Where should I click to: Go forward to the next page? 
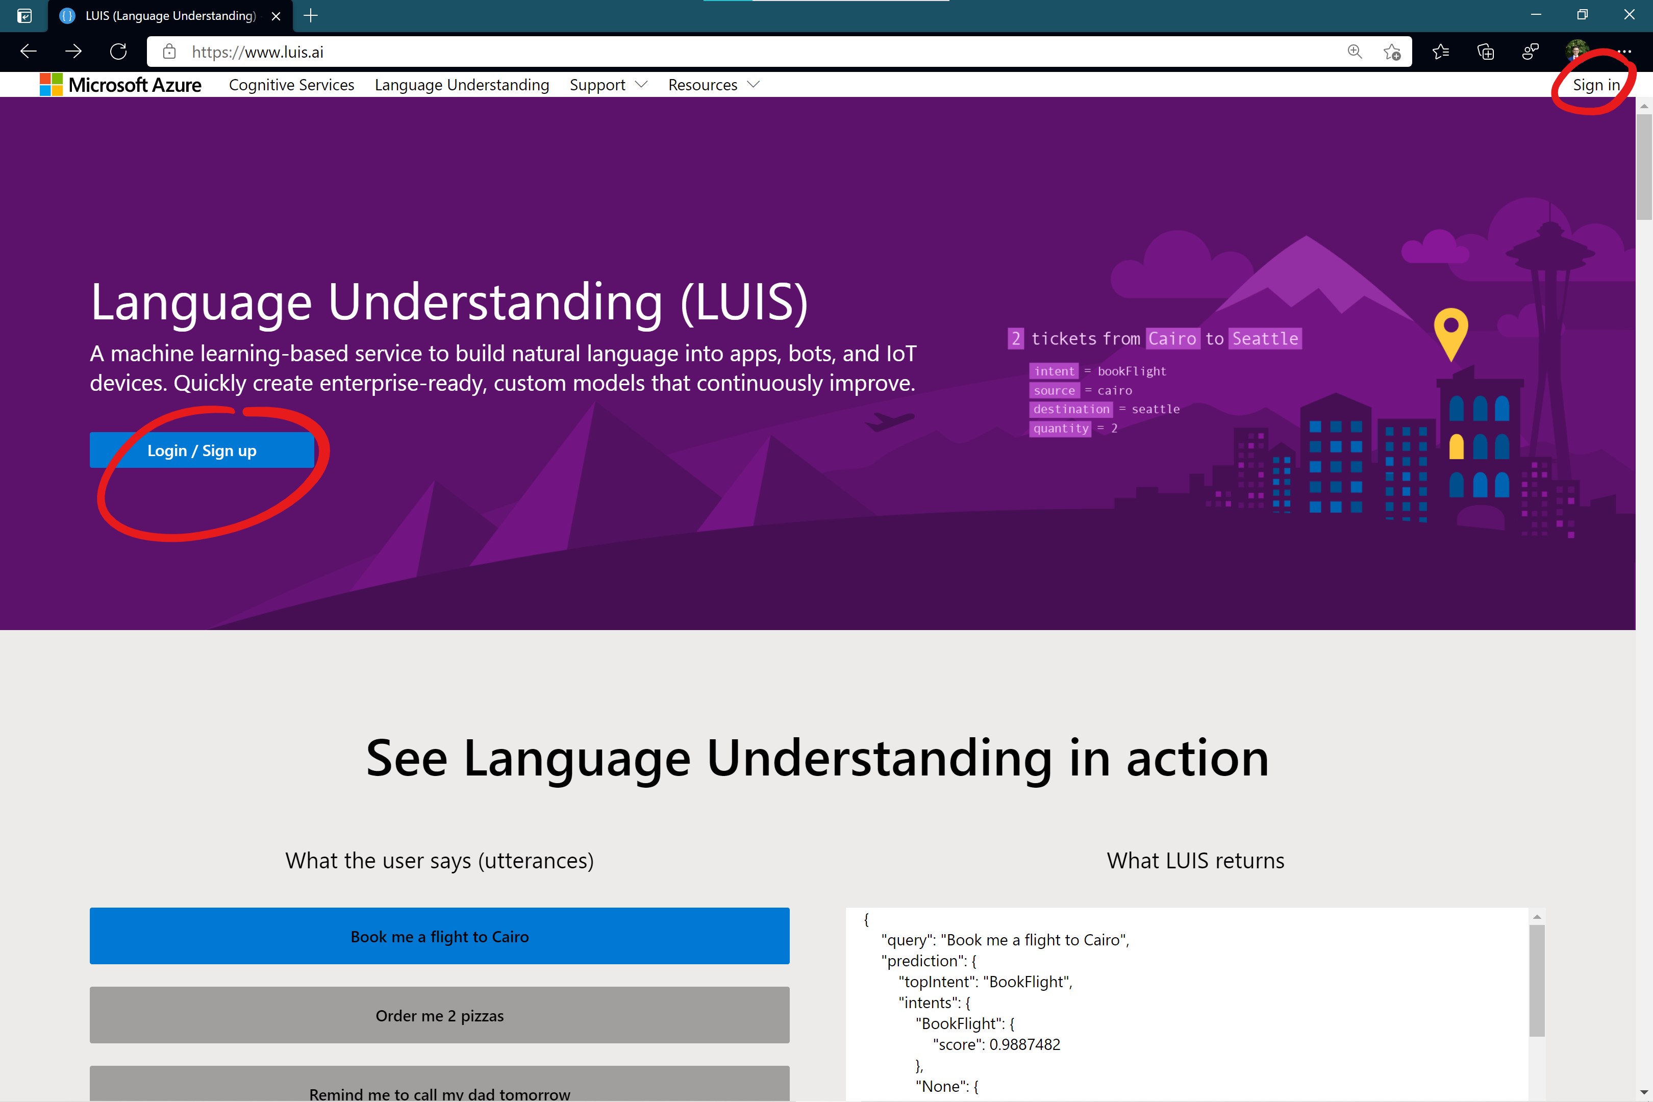point(73,52)
